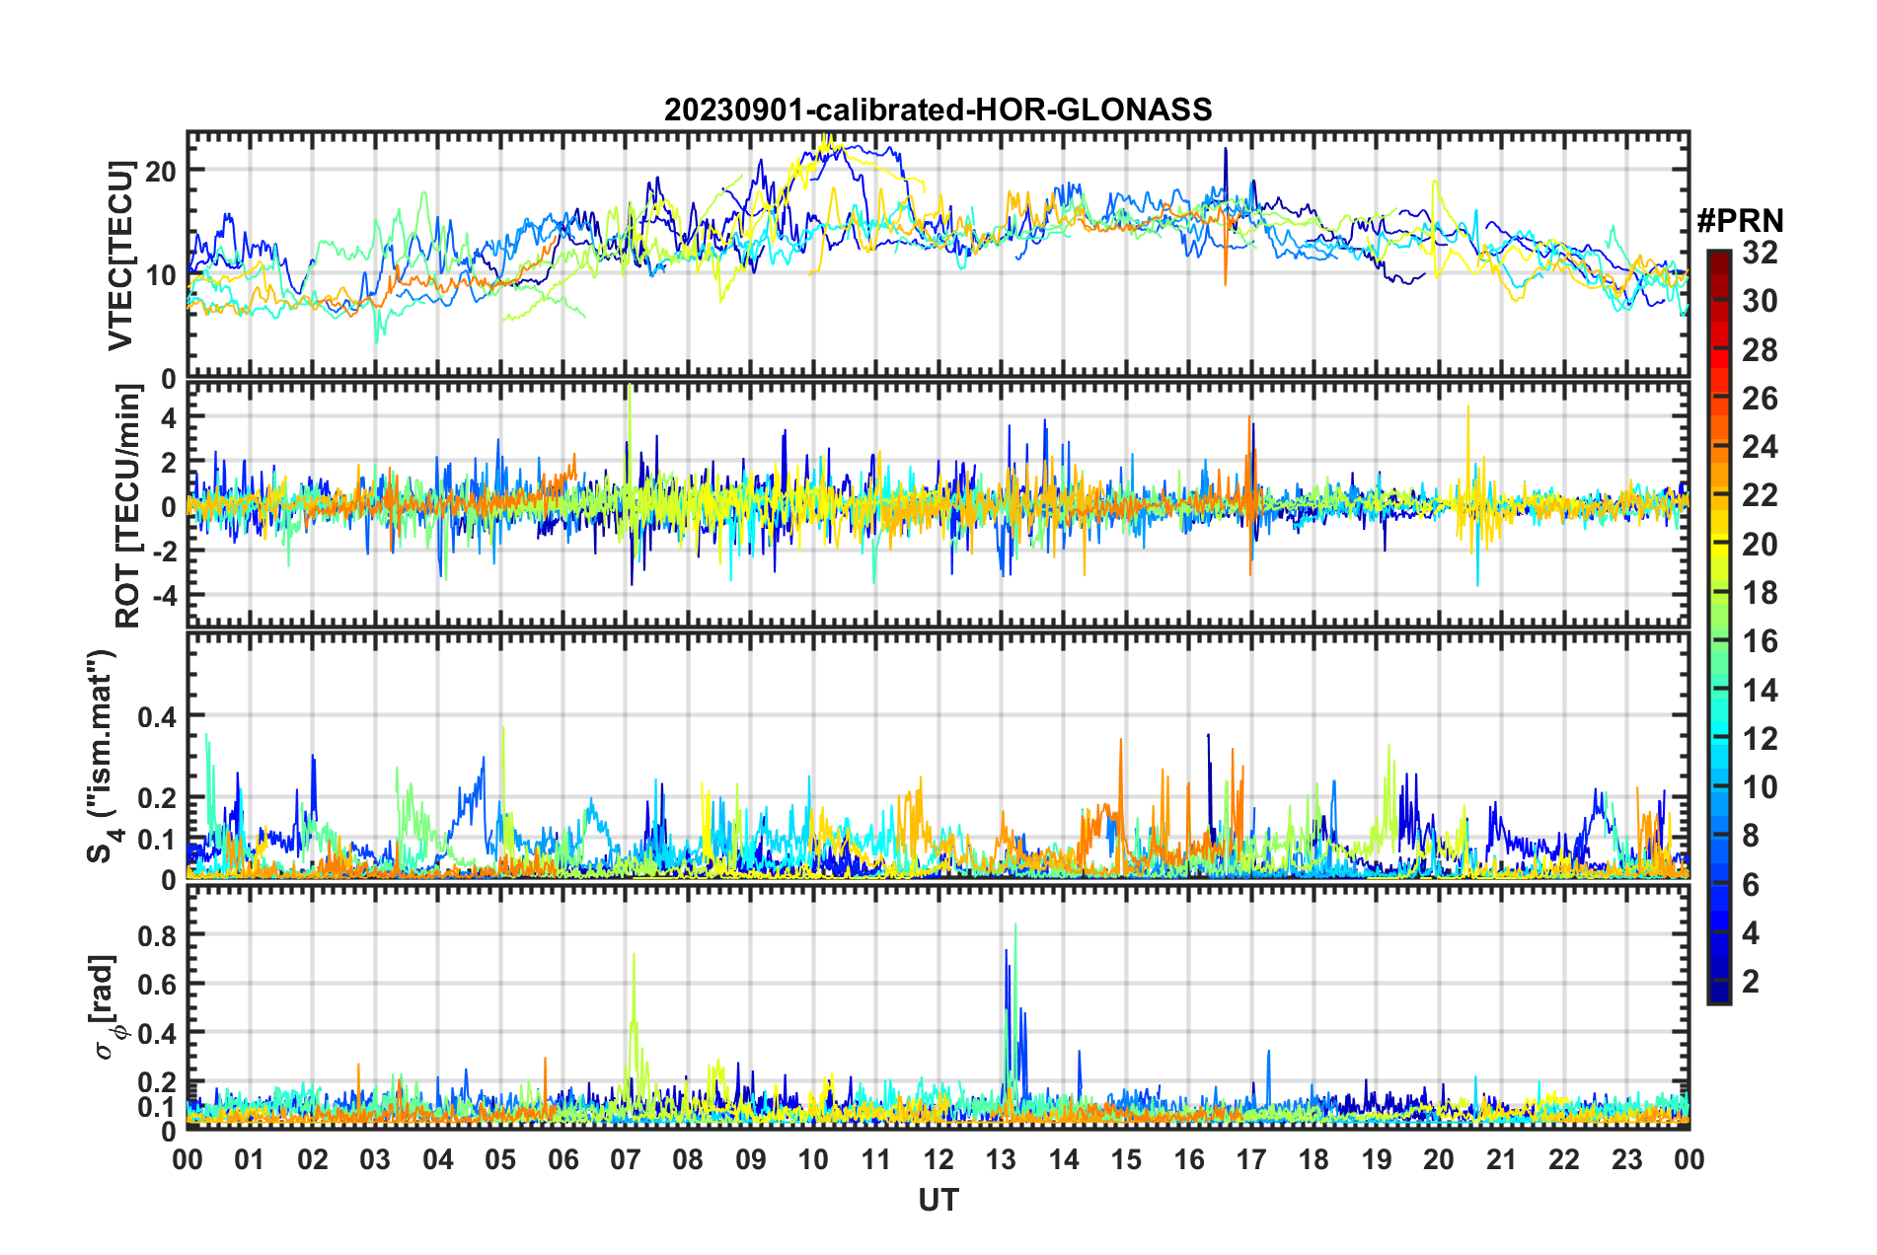Select UT axis hour label 13
Screen dimensions: 1877x1255
(x=1001, y=1159)
